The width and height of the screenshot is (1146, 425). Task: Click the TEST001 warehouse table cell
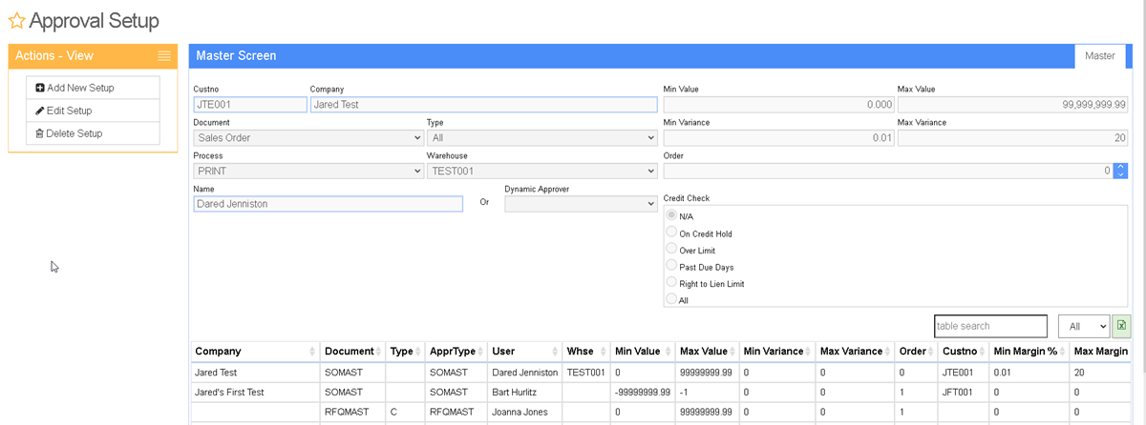point(585,373)
